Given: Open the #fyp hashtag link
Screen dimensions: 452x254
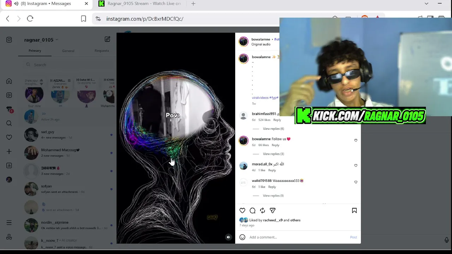Looking at the screenshot, I should (274, 98).
